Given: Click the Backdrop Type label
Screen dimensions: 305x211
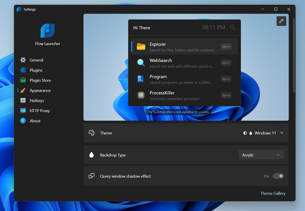Looking at the screenshot, I should click(x=113, y=155).
